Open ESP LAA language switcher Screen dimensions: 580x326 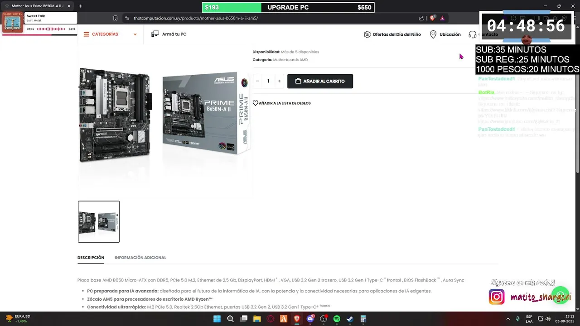(x=529, y=319)
